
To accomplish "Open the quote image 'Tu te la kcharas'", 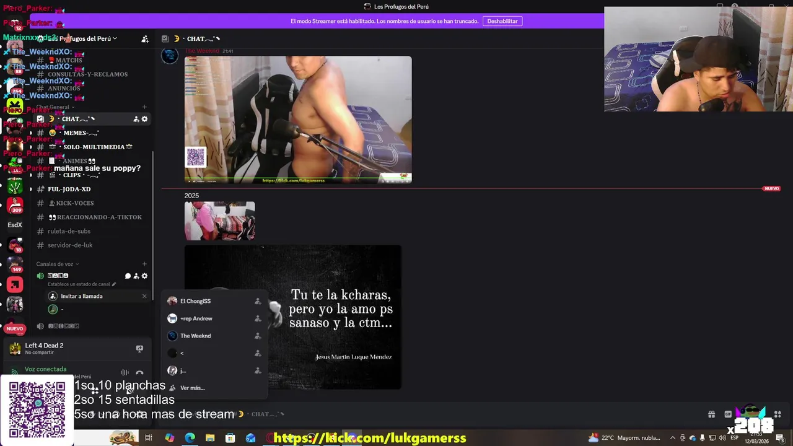I will (x=293, y=317).
